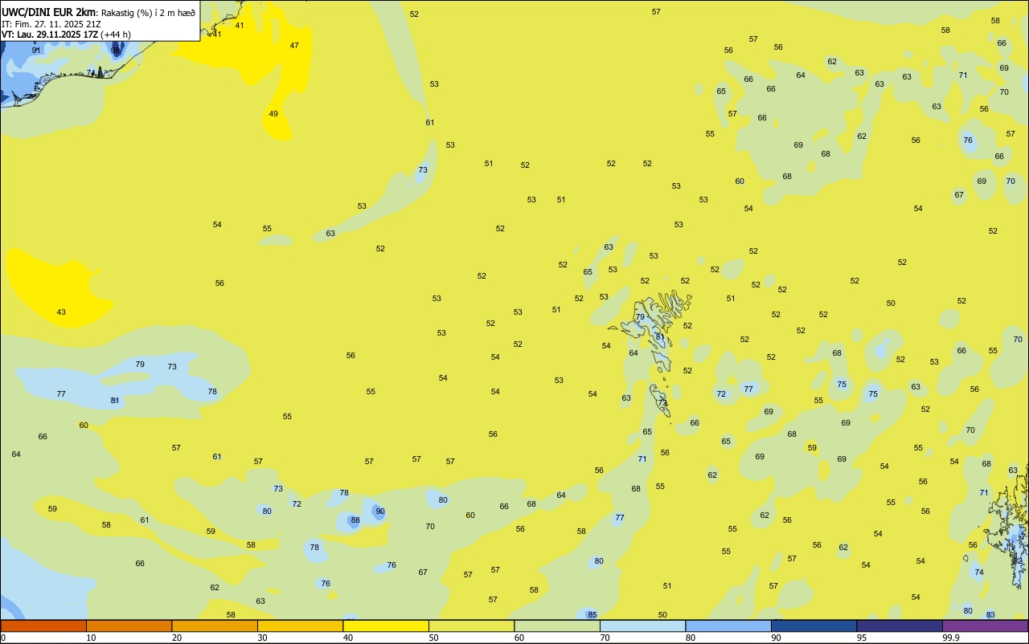Image resolution: width=1029 pixels, height=644 pixels.
Task: Click the humidity value 43 on the map
Action: point(61,312)
